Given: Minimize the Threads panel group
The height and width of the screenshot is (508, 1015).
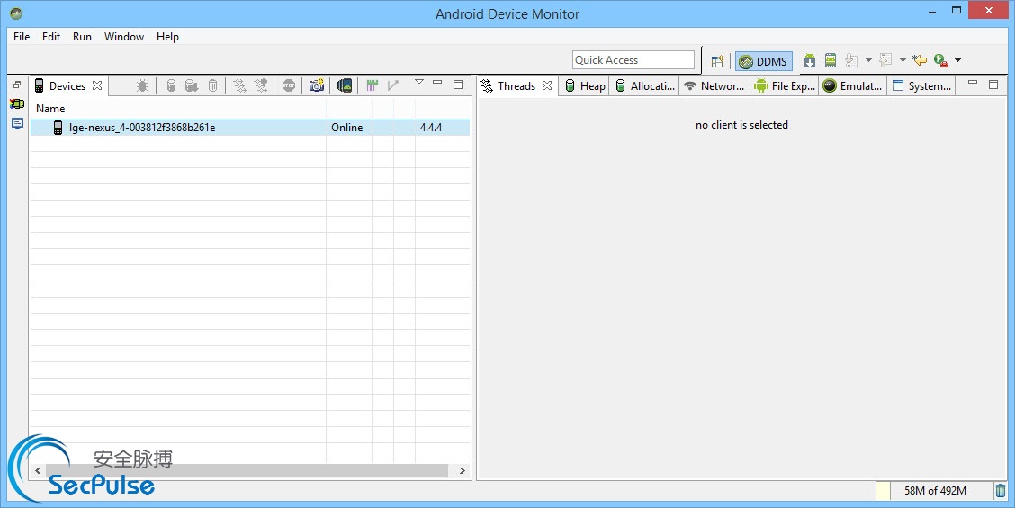Looking at the screenshot, I should 973,83.
